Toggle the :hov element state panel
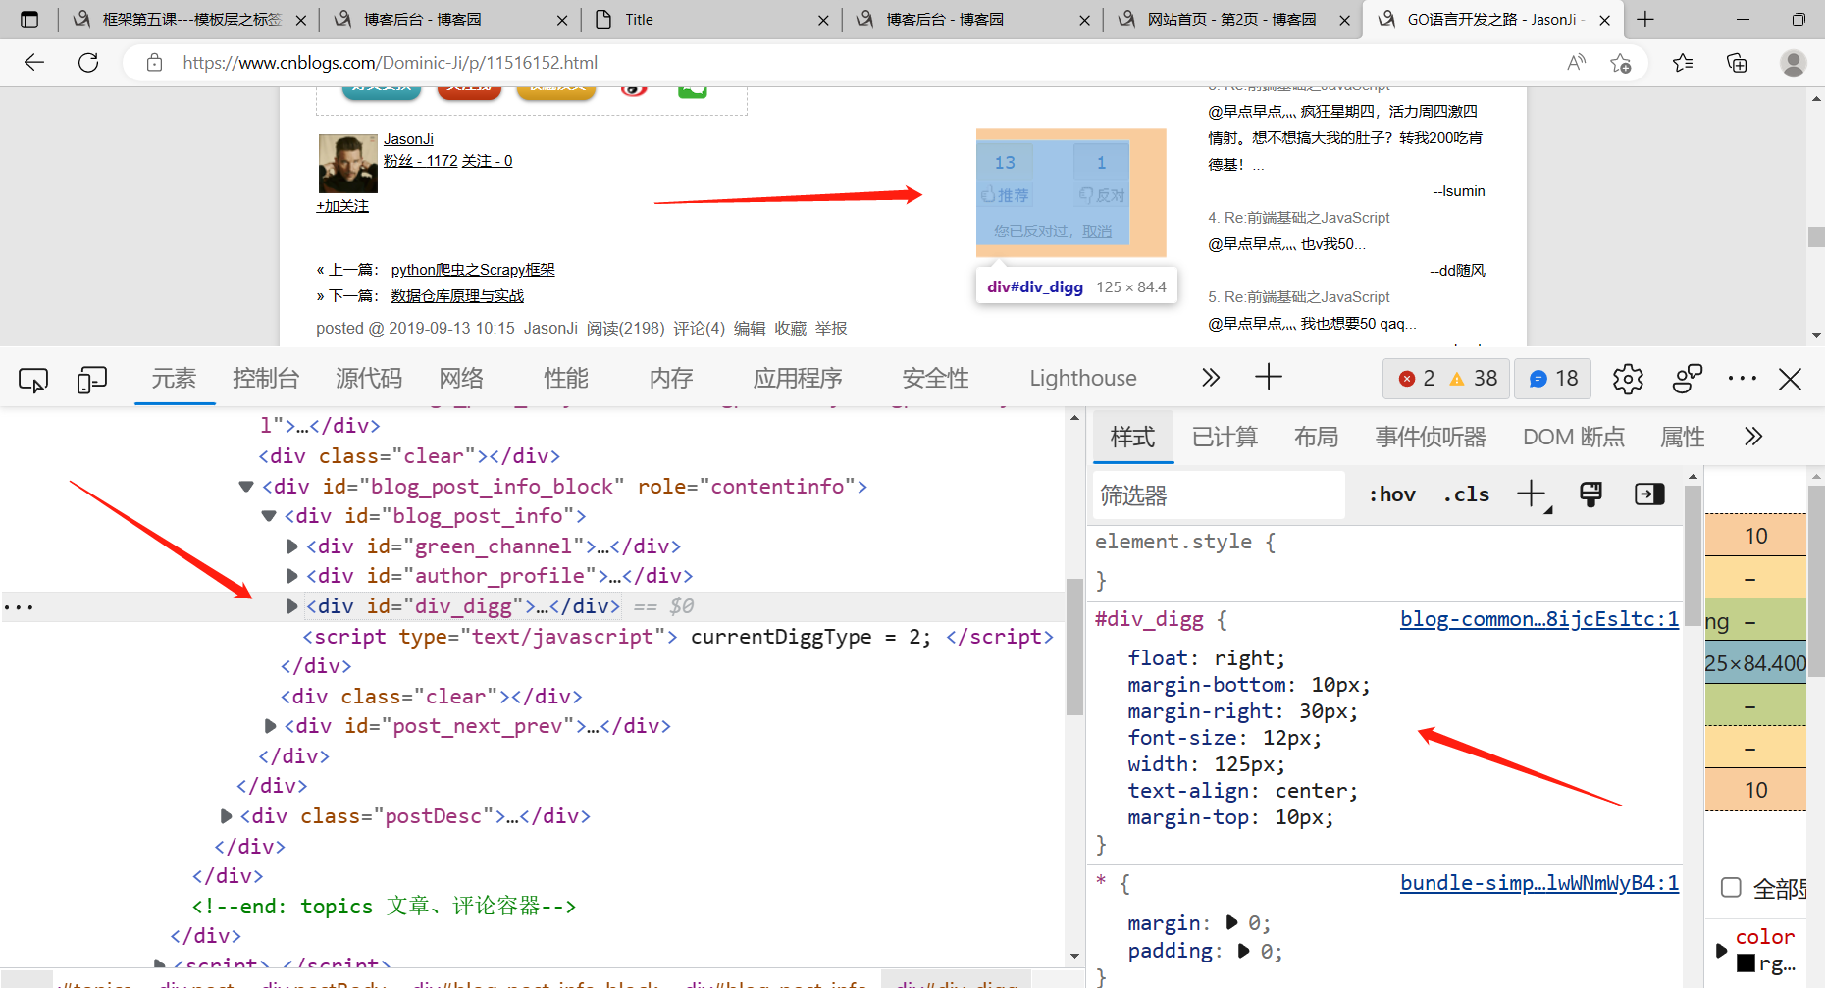 click(1392, 494)
